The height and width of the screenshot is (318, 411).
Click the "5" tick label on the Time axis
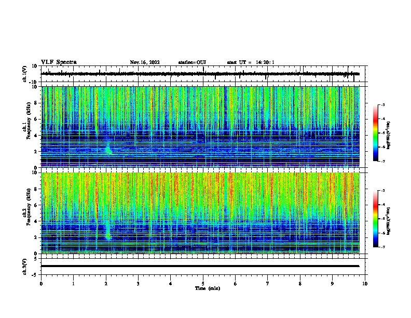203,283
